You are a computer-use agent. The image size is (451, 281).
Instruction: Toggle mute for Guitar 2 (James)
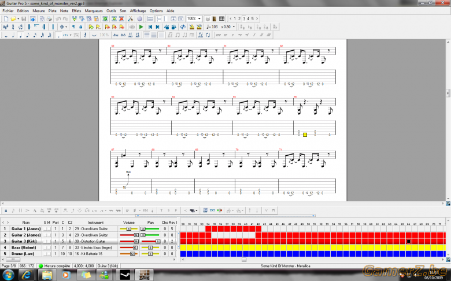49,235
